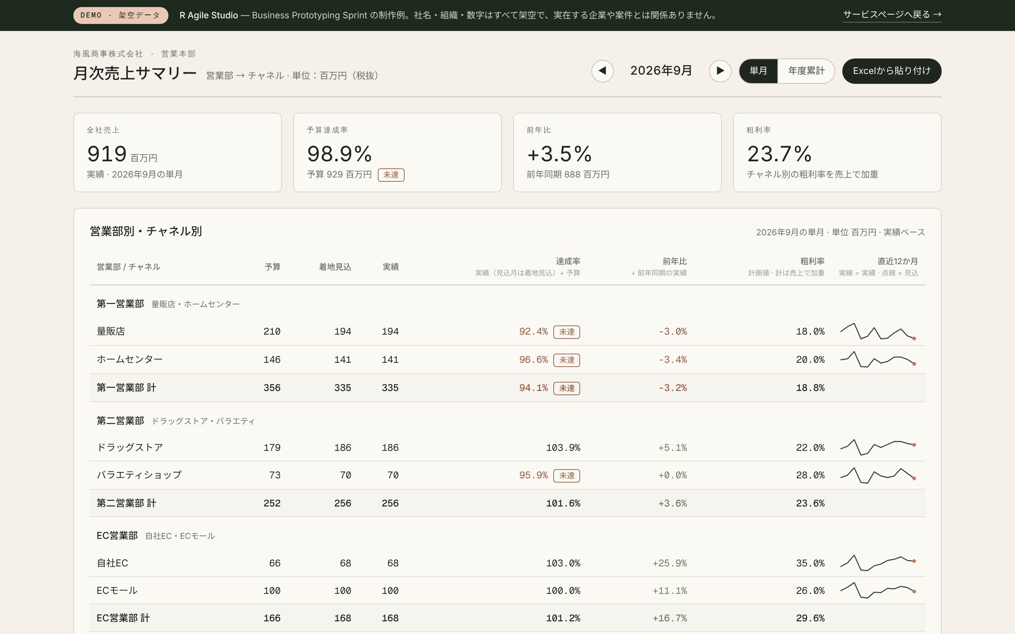Click the EC営業部 計 subtotal label
This screenshot has height=634, width=1015.
click(123, 618)
